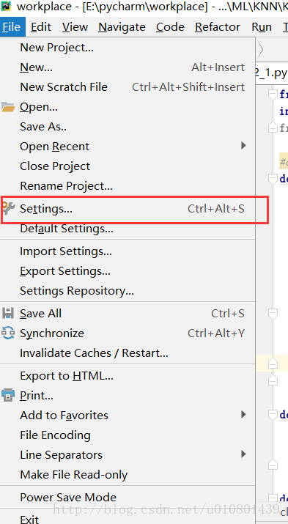
Task: Open the Refactor menu
Action: [218, 26]
